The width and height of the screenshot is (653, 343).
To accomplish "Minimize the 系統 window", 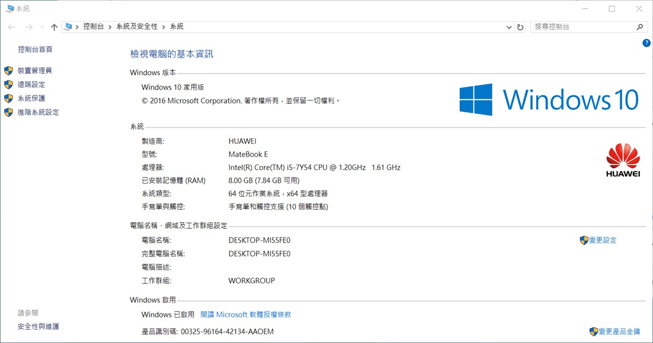I will click(x=586, y=9).
